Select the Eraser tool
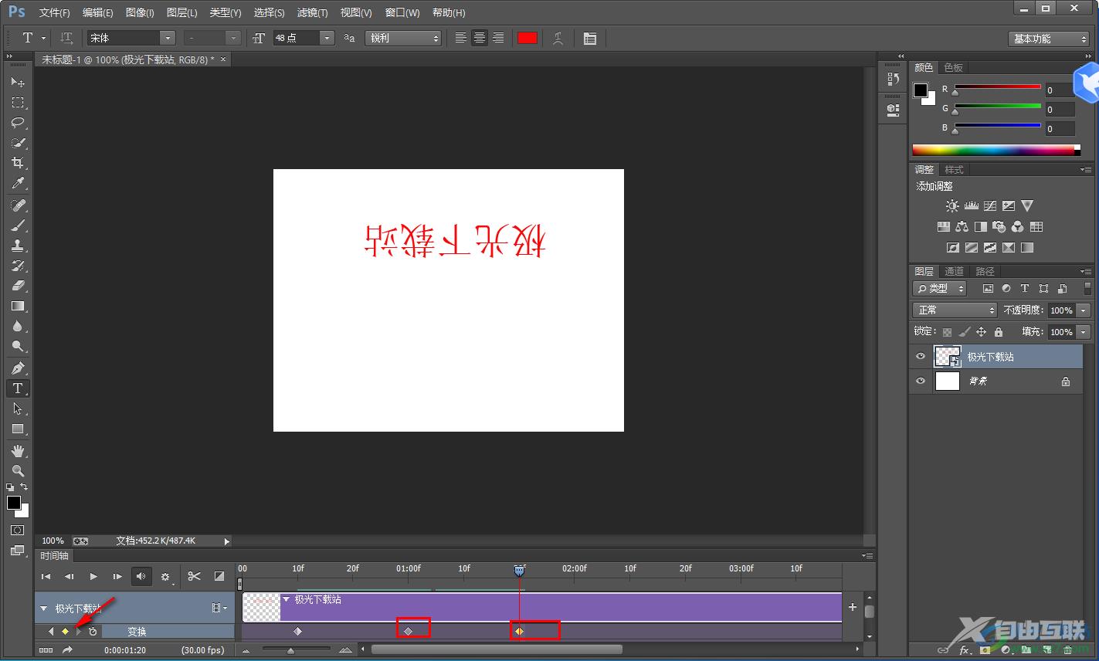The image size is (1099, 661). tap(18, 286)
